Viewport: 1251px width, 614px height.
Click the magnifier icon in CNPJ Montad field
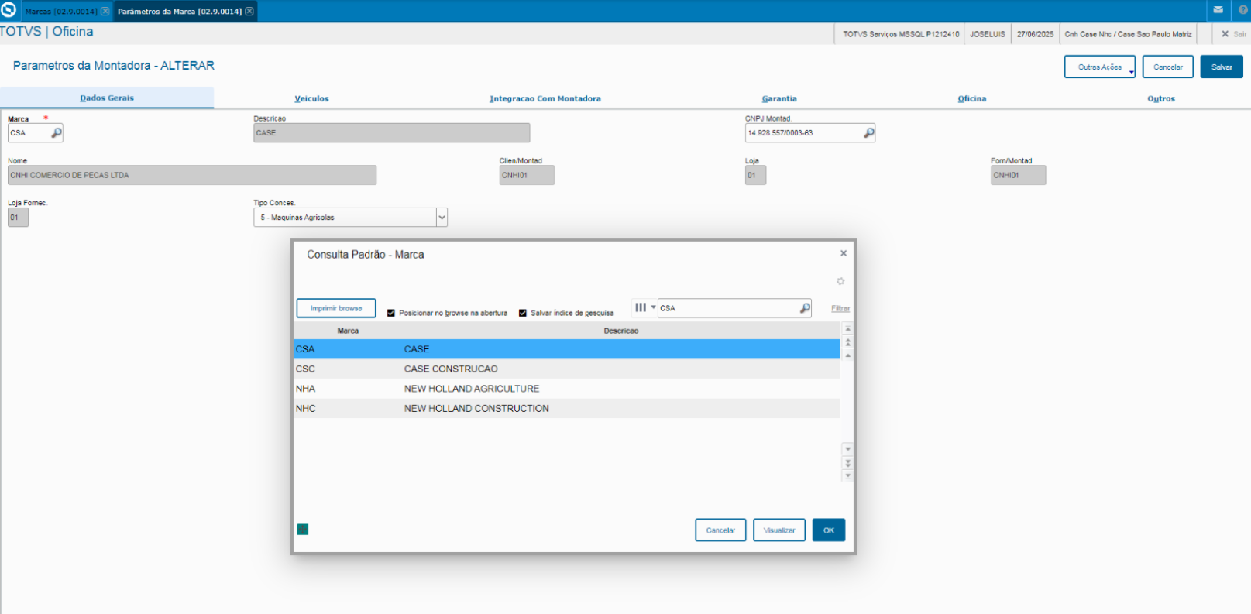coord(869,133)
